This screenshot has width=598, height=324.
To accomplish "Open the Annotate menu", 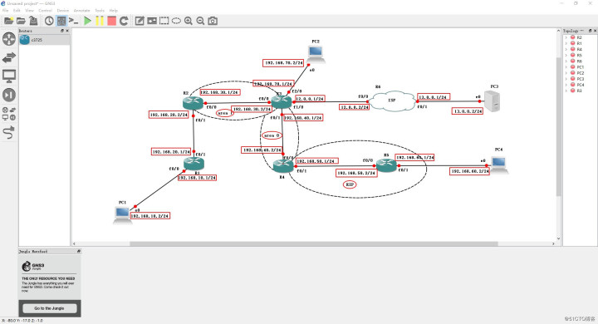I will coord(82,10).
